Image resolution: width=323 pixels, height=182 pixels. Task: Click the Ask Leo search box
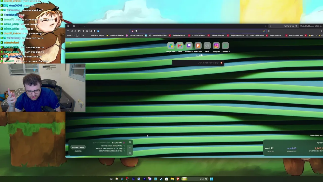click(198, 63)
